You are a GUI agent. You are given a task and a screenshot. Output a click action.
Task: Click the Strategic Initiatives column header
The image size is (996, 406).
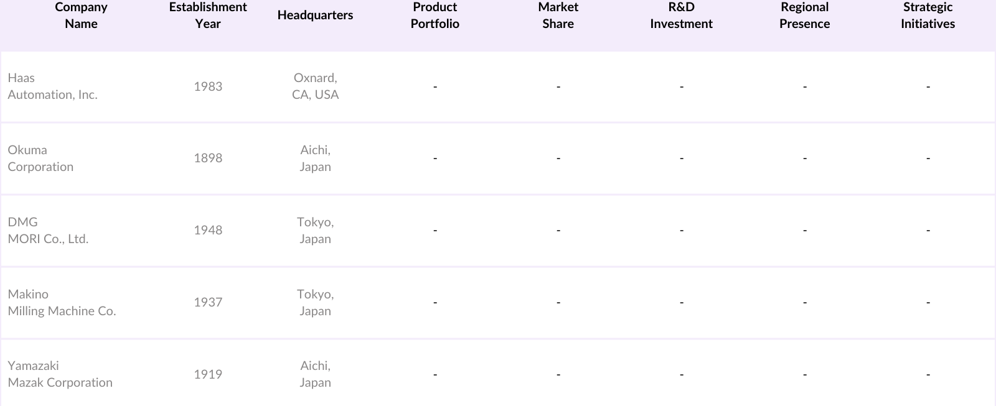pos(928,16)
